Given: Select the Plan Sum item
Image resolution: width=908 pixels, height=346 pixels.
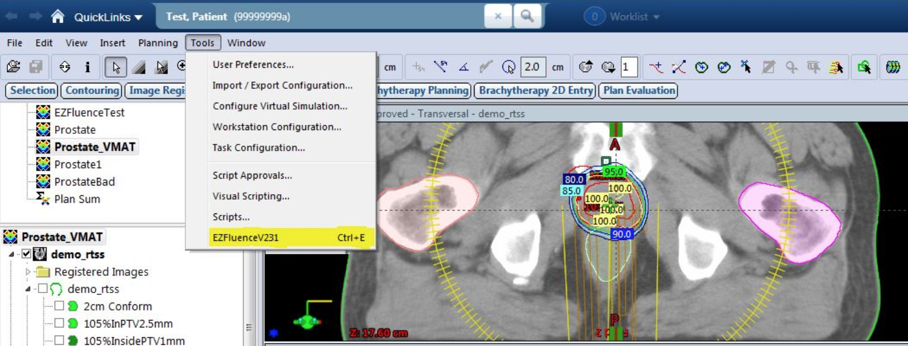Looking at the screenshot, I should click(x=77, y=200).
